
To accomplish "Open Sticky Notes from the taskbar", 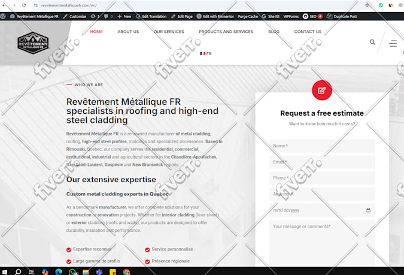I will (113, 272).
